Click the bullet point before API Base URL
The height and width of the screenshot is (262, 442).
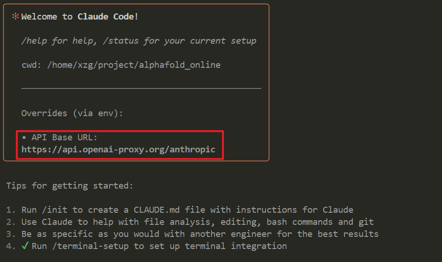(24, 138)
